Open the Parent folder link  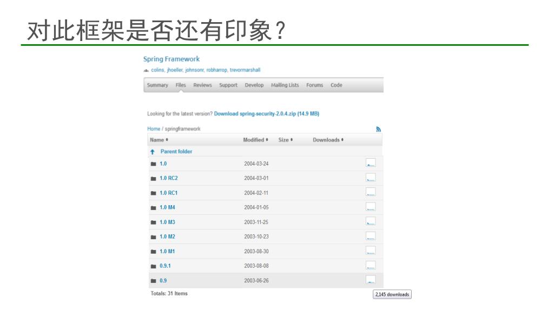176,152
